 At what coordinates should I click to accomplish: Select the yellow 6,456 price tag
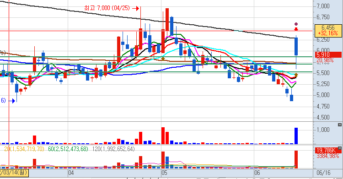coord(328,31)
